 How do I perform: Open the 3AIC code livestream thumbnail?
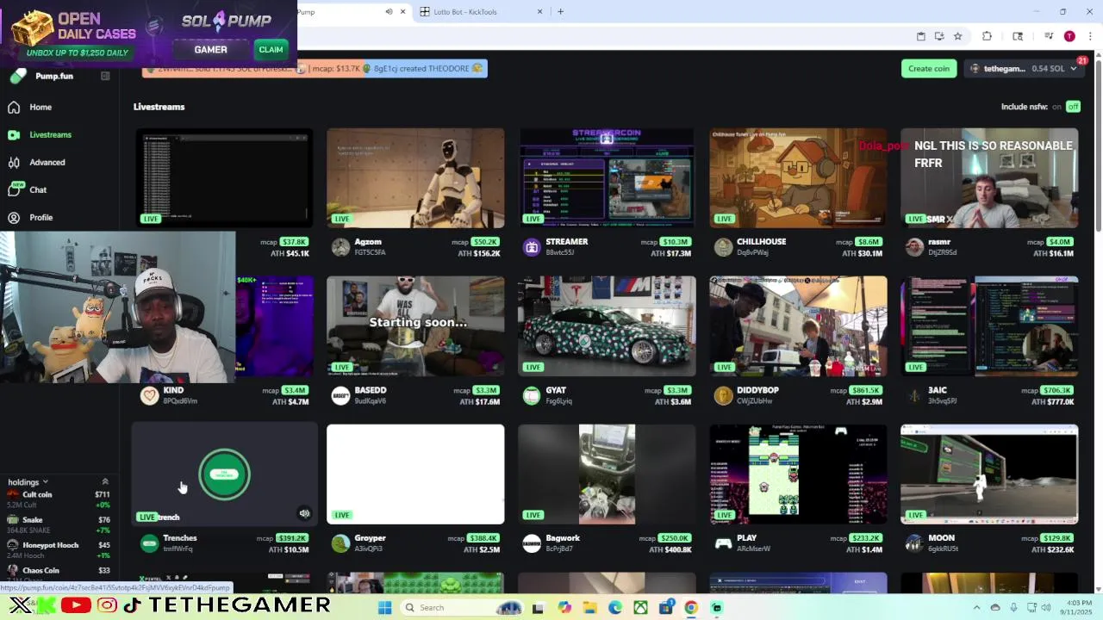[989, 326]
